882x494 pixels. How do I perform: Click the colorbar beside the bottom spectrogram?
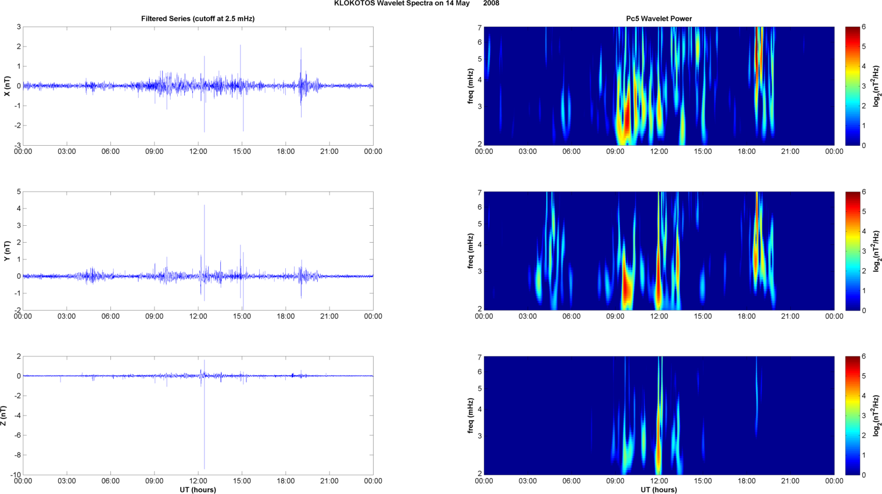tap(852, 416)
